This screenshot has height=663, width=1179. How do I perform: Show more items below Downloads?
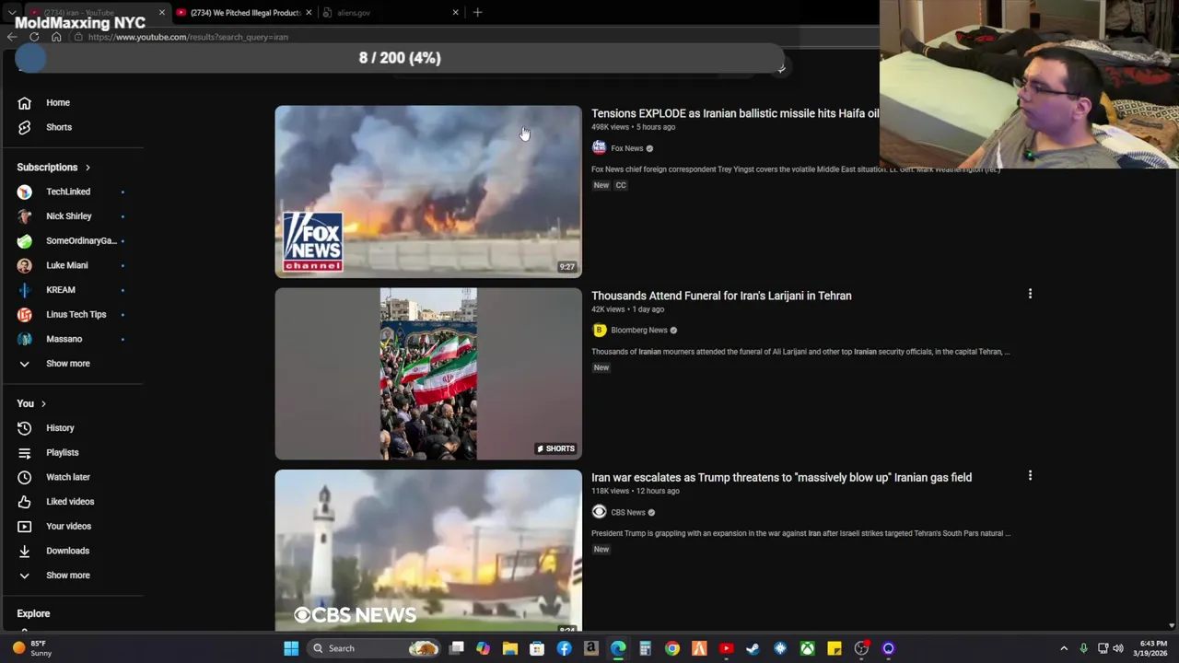(67, 576)
